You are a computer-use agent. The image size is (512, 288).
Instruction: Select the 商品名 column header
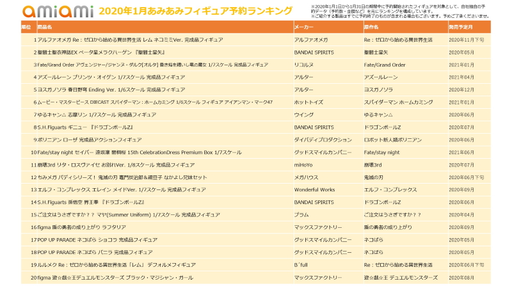(45, 28)
